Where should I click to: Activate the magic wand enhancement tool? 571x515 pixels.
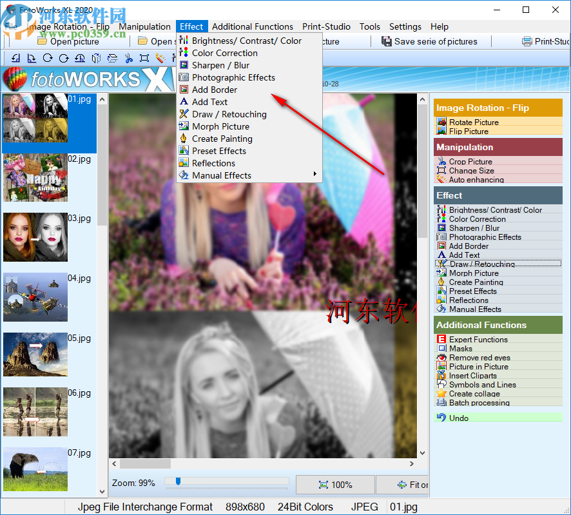click(x=159, y=58)
